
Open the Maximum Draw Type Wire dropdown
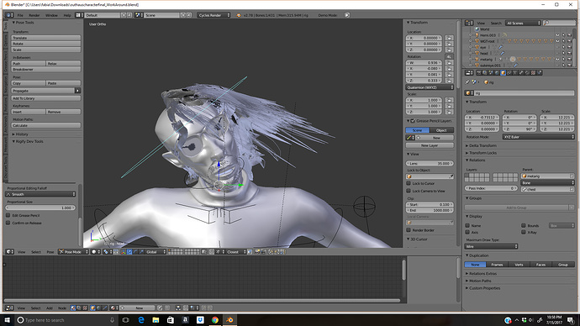pyautogui.click(x=491, y=246)
